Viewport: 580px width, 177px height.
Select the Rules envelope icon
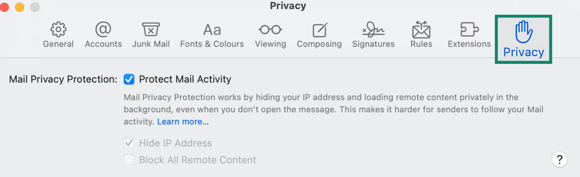(421, 29)
